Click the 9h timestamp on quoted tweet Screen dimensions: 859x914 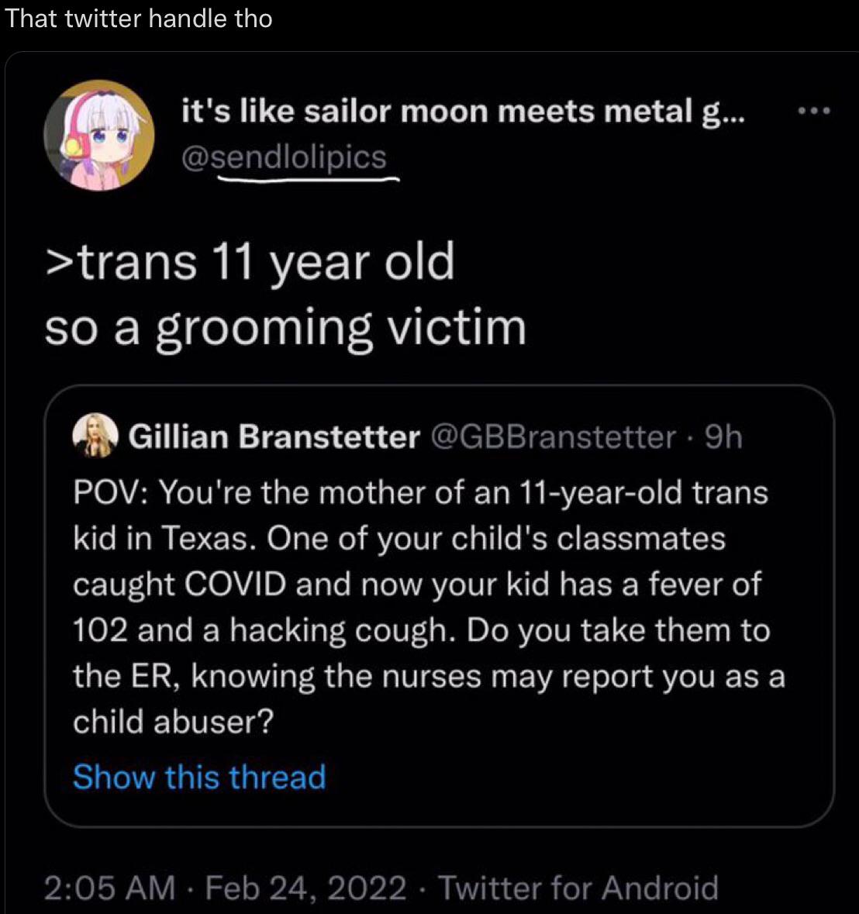pos(724,438)
